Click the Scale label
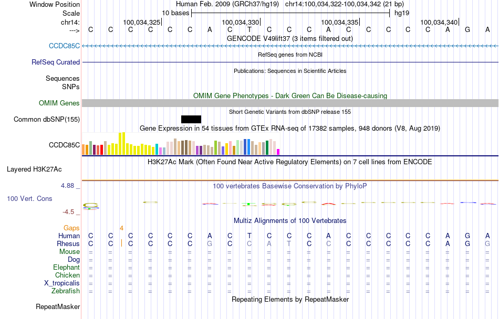Screen dimensions: 499x319 point(71,13)
